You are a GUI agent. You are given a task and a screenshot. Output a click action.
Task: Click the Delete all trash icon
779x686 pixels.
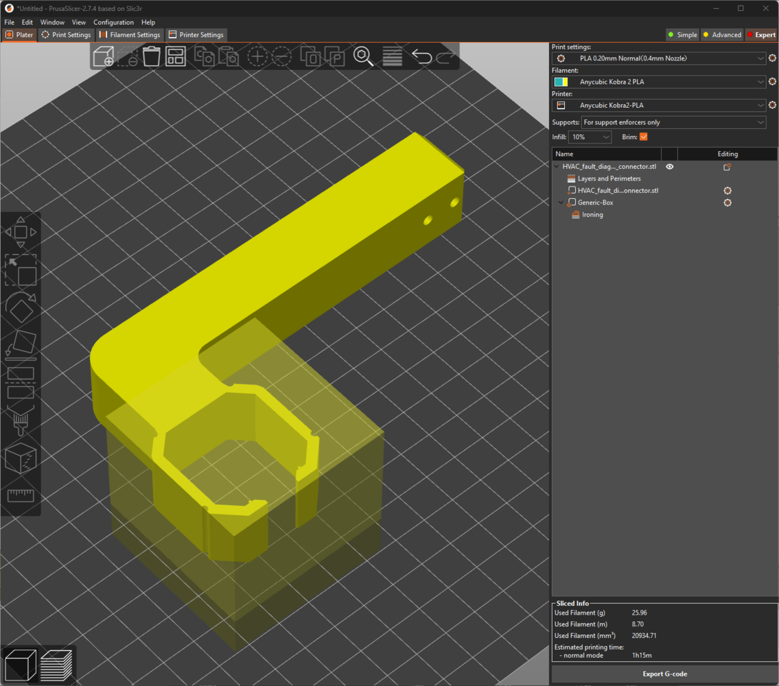click(152, 56)
